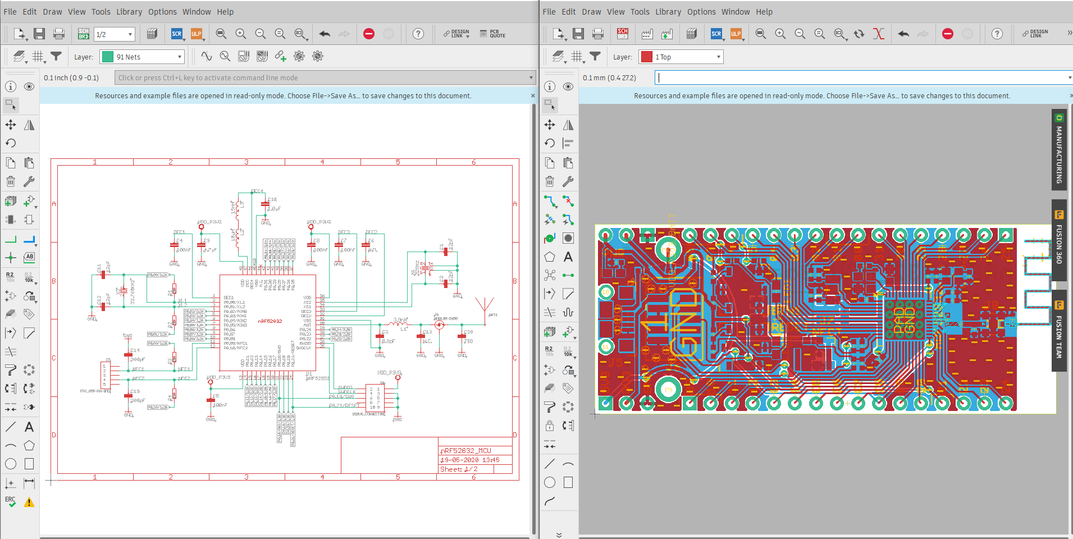
Task: Click the Ratsnest X icon in board toolbar
Action: [x=879, y=34]
